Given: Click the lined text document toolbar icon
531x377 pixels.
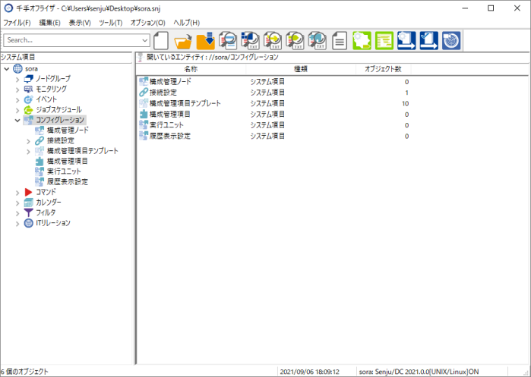Looking at the screenshot, I should point(340,40).
